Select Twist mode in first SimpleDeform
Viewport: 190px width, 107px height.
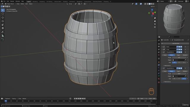pyautogui.click(x=165, y=55)
